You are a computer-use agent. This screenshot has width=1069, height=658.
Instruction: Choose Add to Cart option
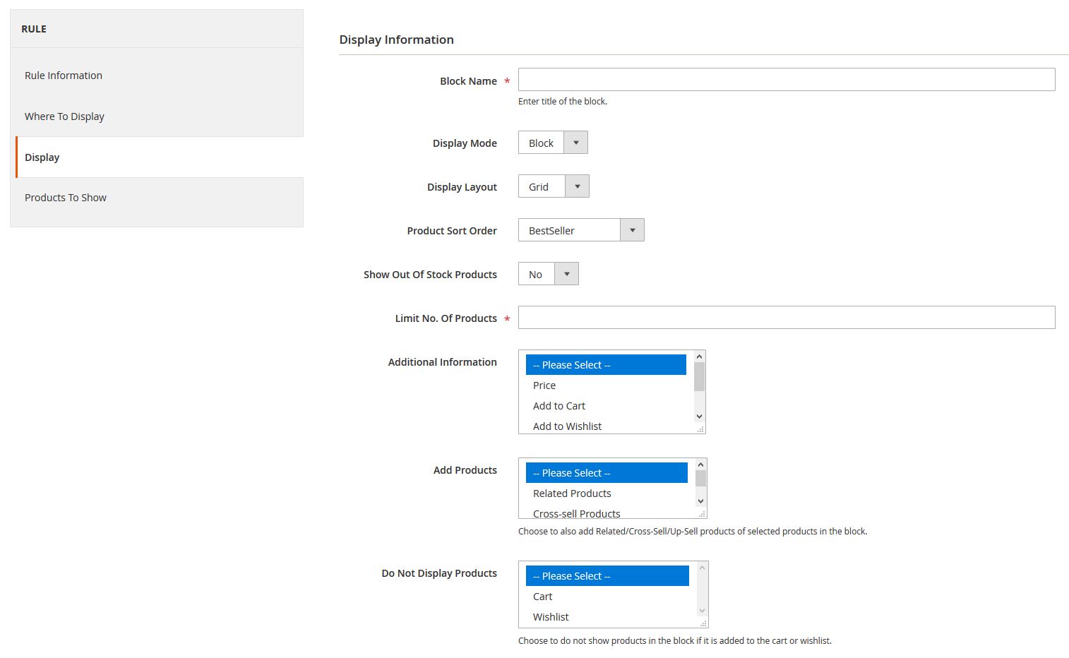point(559,406)
